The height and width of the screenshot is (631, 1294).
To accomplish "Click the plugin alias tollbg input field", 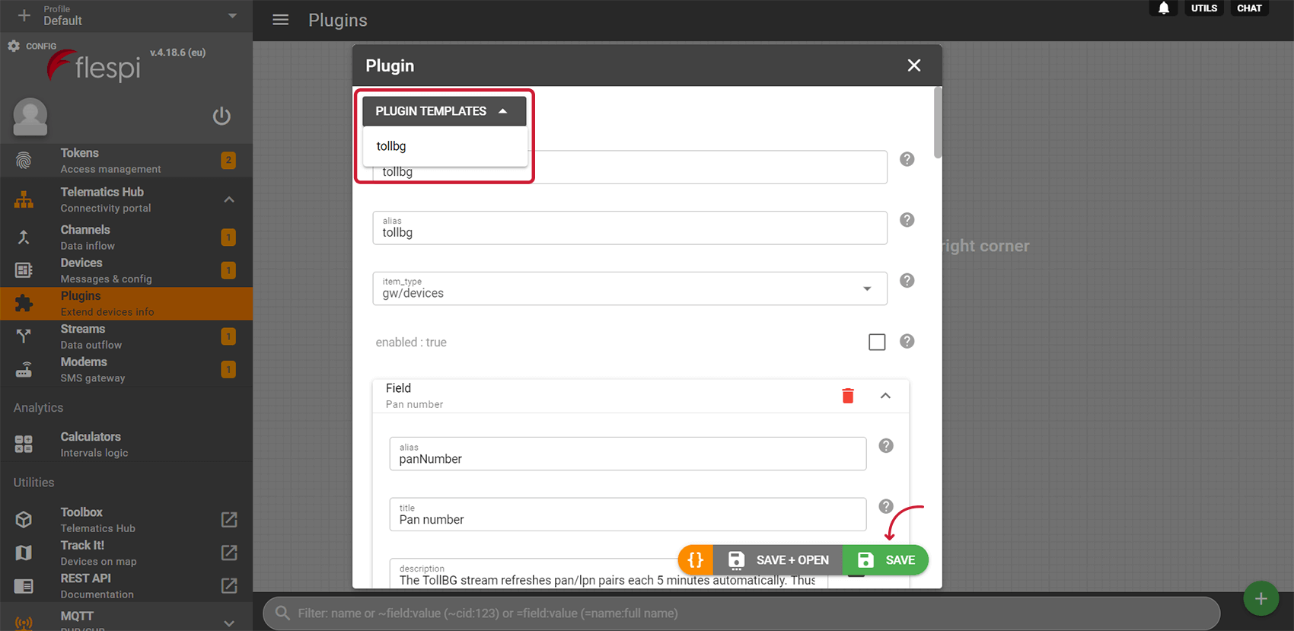I will click(x=629, y=228).
